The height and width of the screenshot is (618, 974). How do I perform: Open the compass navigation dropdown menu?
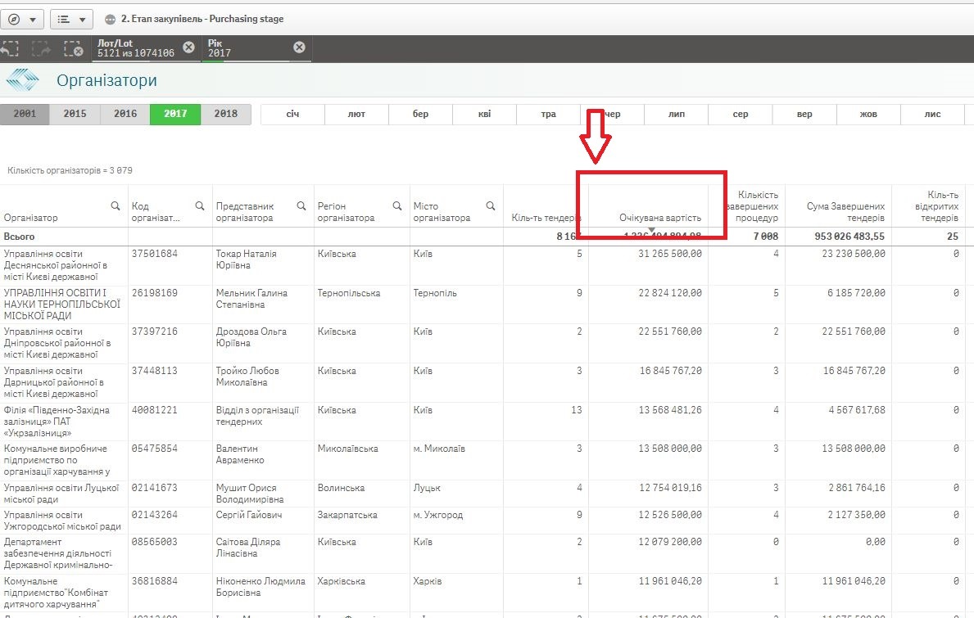(x=23, y=19)
